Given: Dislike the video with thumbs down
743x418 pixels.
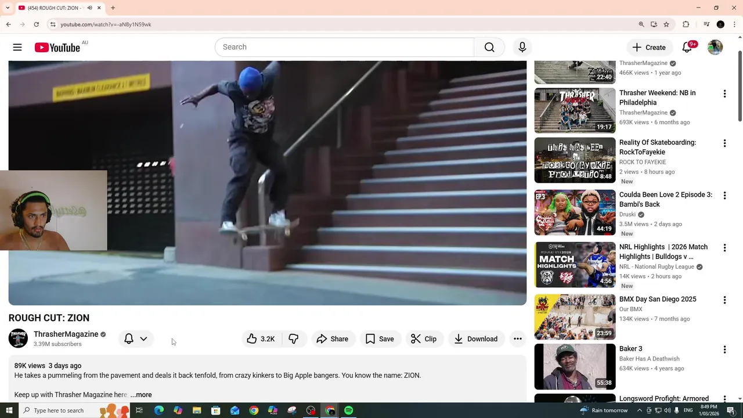Looking at the screenshot, I should tap(294, 339).
